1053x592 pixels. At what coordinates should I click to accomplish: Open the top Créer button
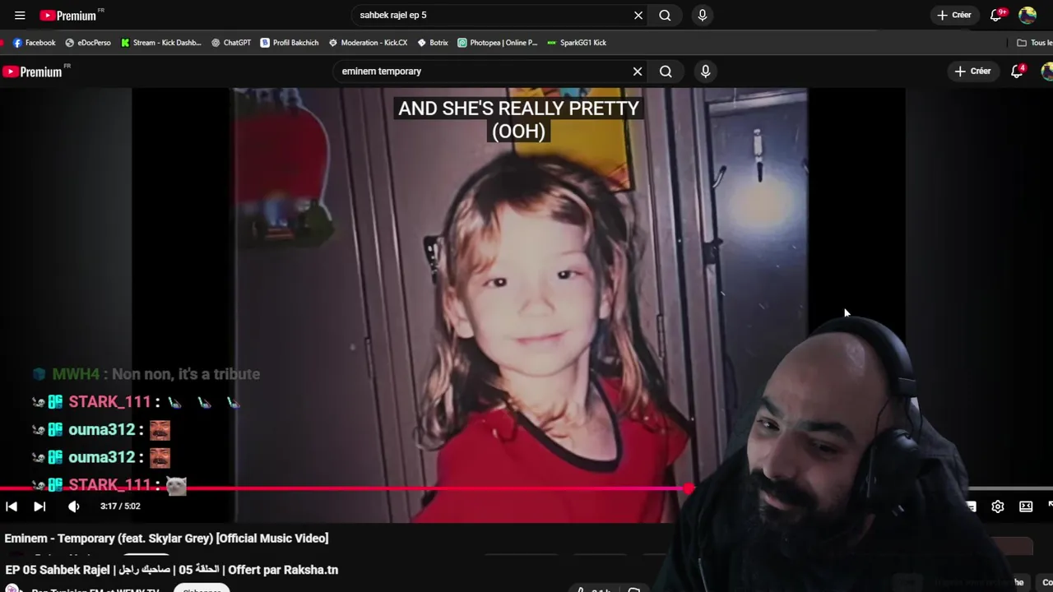[954, 15]
